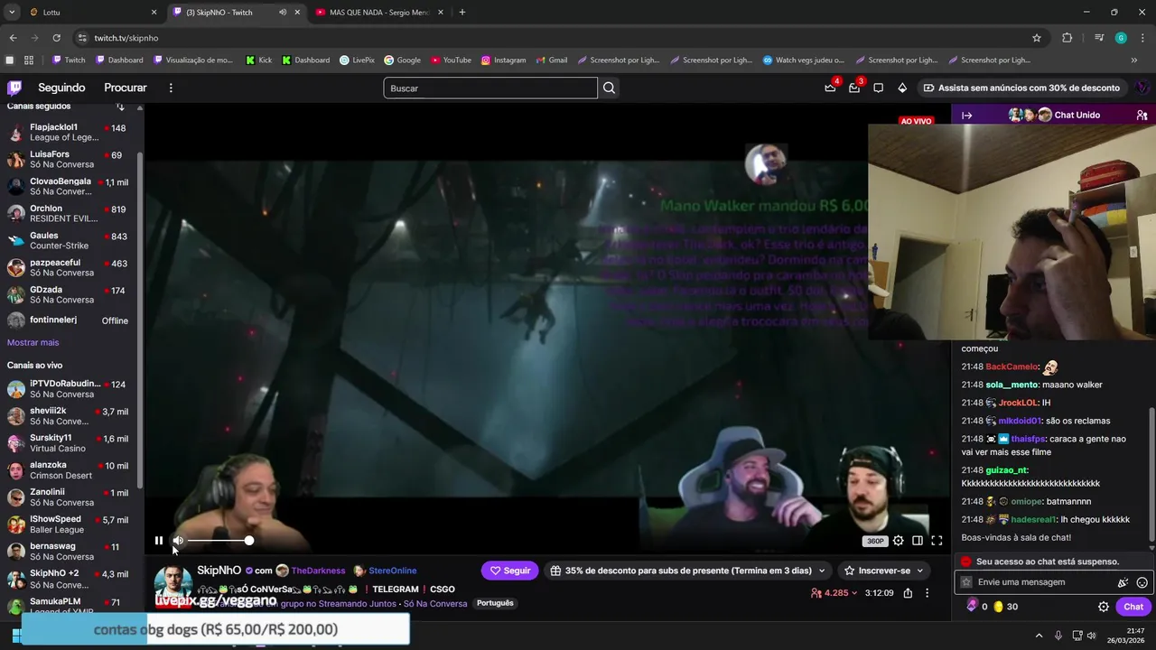Screen dimensions: 1156x650
Task: Open the Bits diamond icon in header
Action: tap(902, 88)
